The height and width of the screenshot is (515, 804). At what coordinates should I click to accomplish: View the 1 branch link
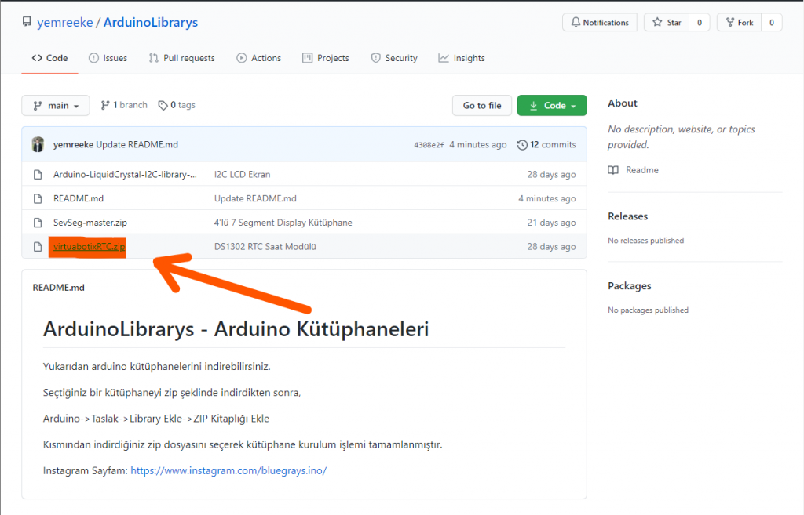coord(124,105)
